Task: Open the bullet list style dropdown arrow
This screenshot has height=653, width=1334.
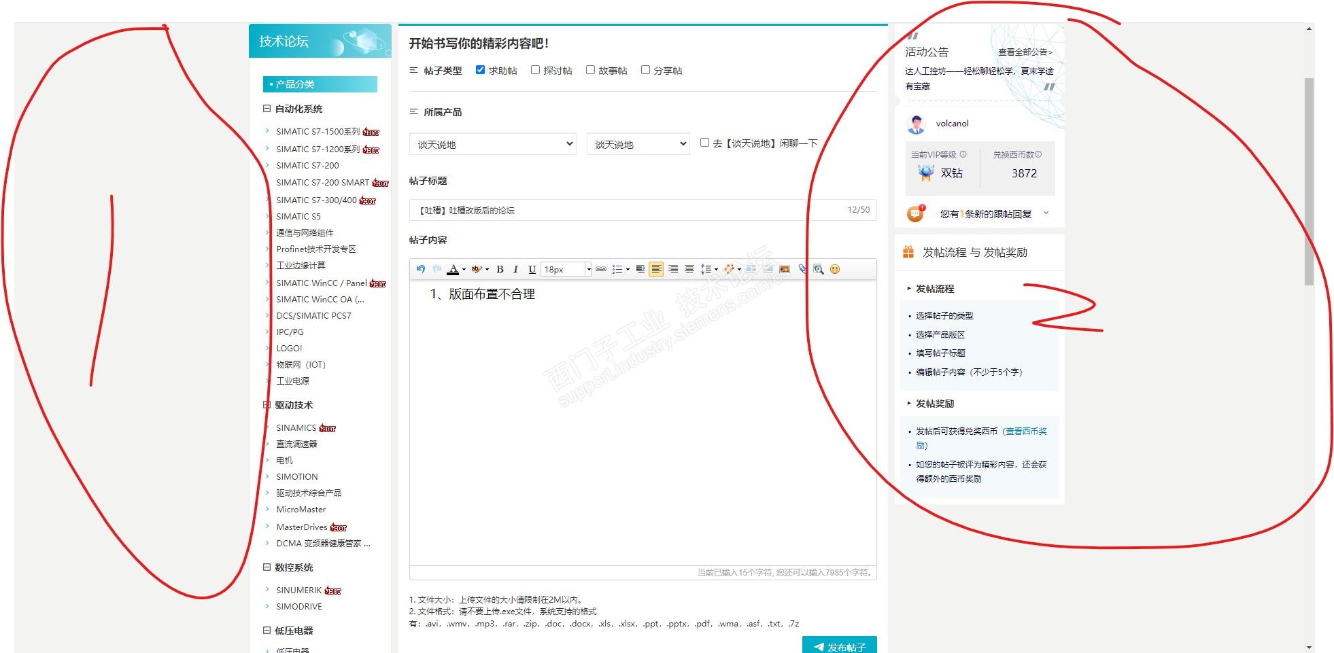Action: tap(628, 270)
